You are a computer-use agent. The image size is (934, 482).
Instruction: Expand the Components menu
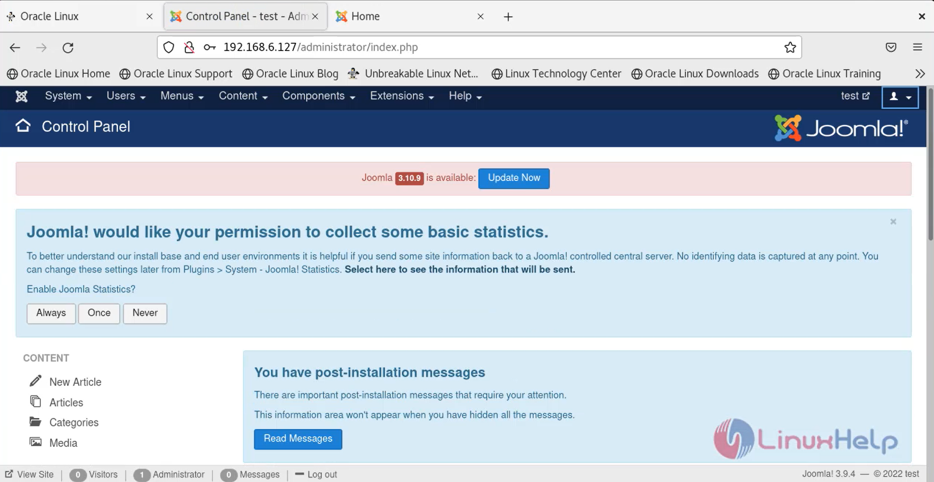pyautogui.click(x=319, y=96)
